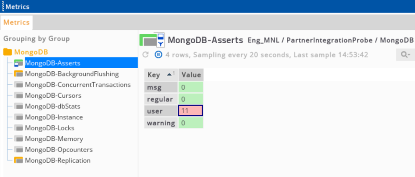The image size is (415, 177).
Task: Select the Metrics tab
Action: coord(17,22)
